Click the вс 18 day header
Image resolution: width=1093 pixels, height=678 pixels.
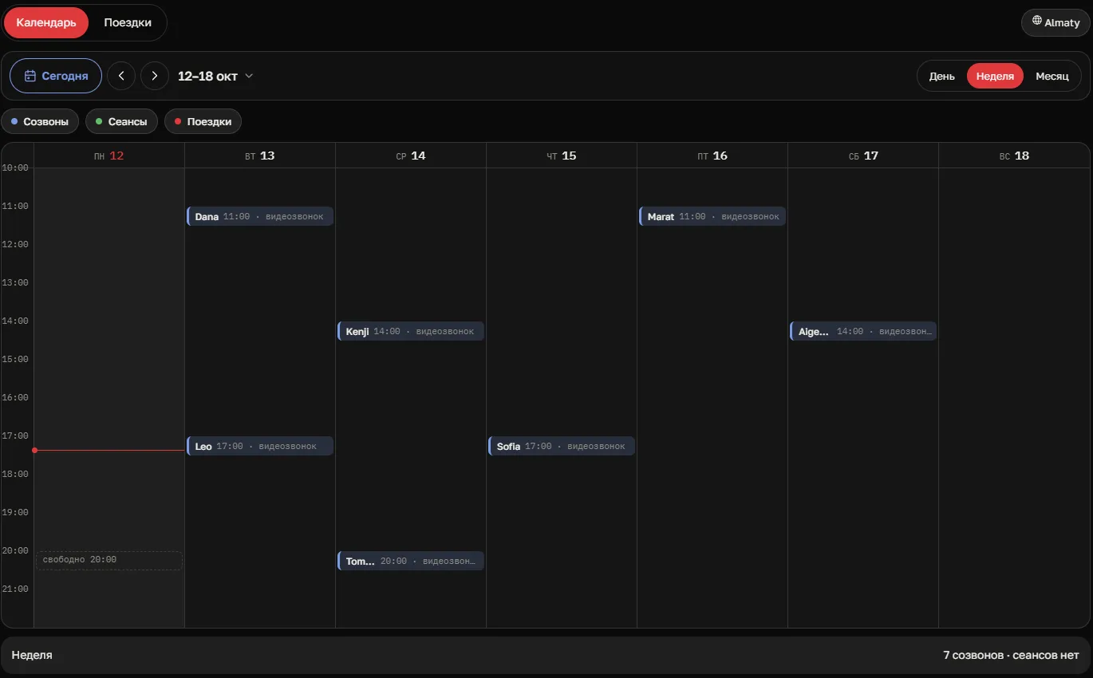pyautogui.click(x=1014, y=156)
